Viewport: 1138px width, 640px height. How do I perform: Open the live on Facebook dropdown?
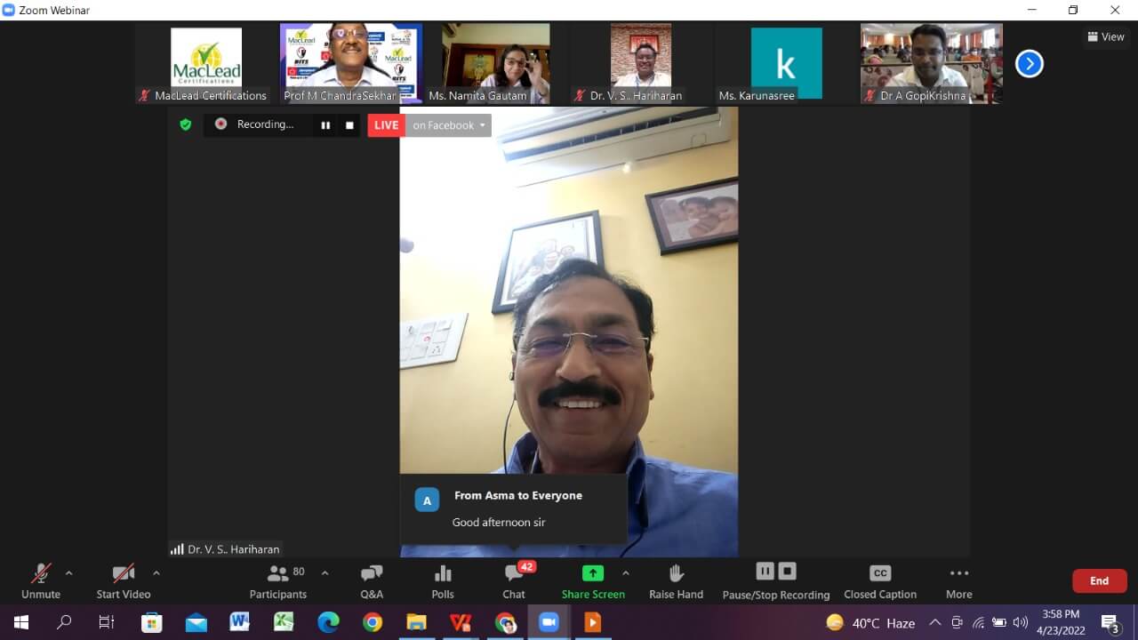coord(449,125)
